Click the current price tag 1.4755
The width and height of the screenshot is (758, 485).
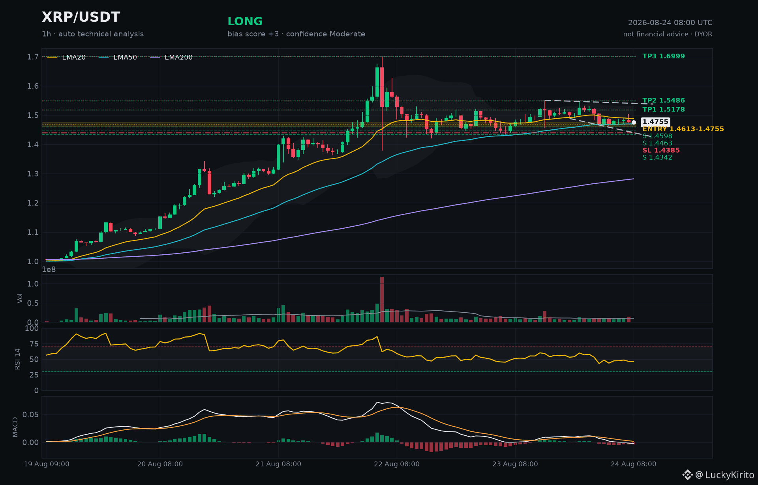655,122
